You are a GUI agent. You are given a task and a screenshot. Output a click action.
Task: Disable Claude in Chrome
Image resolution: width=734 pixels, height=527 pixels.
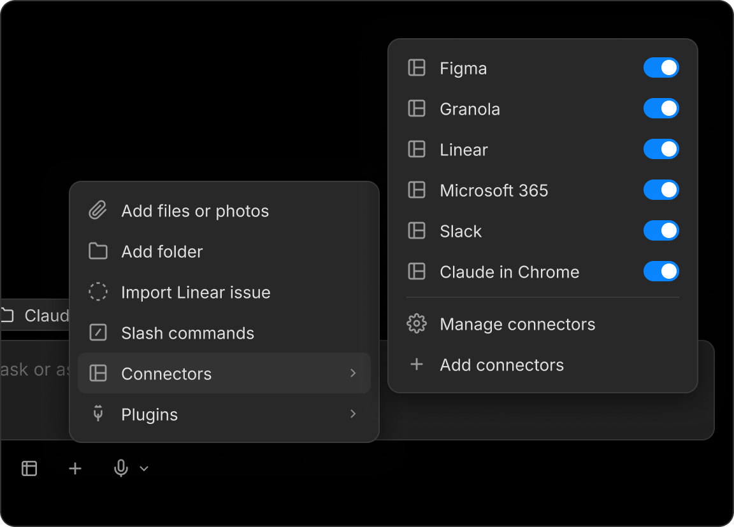click(661, 271)
